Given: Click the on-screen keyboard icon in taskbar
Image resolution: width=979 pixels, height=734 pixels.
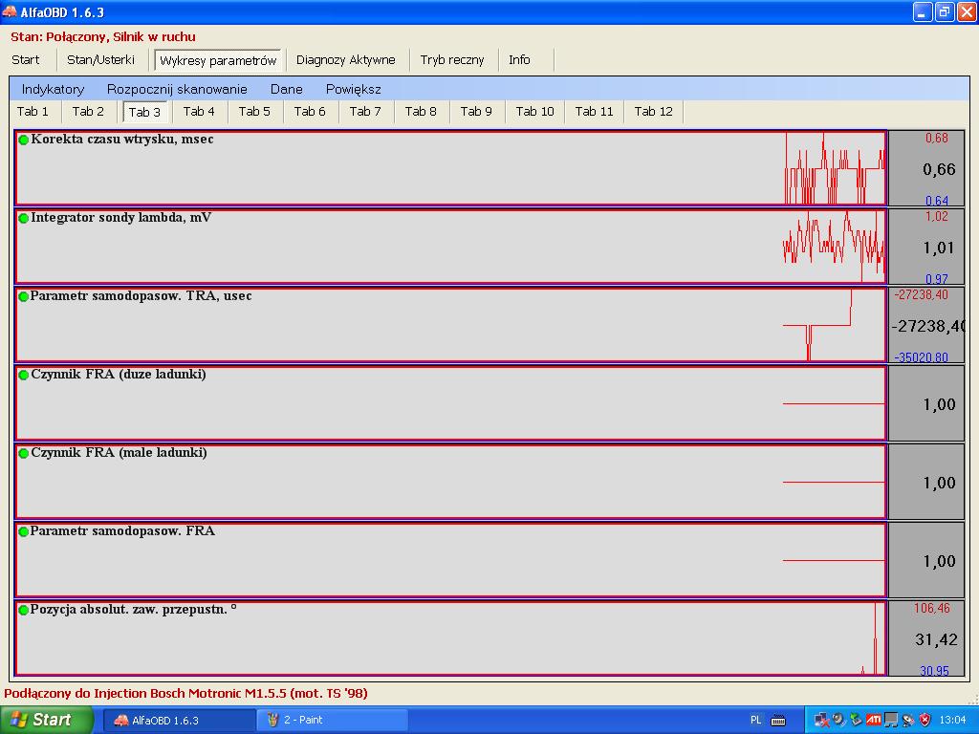Looking at the screenshot, I should [x=778, y=720].
